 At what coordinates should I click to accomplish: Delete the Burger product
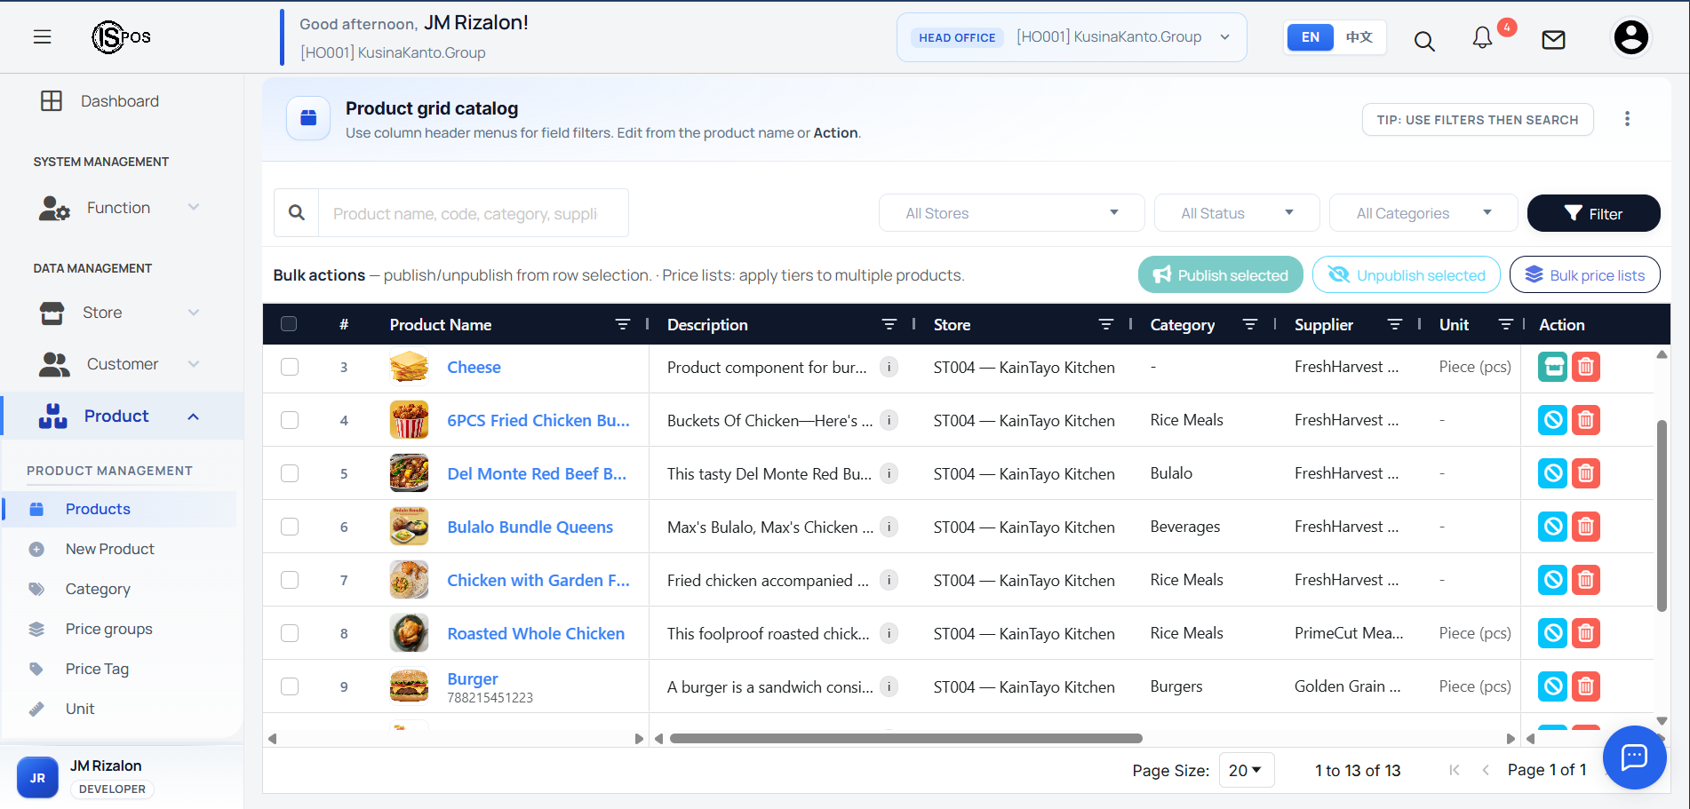point(1586,686)
